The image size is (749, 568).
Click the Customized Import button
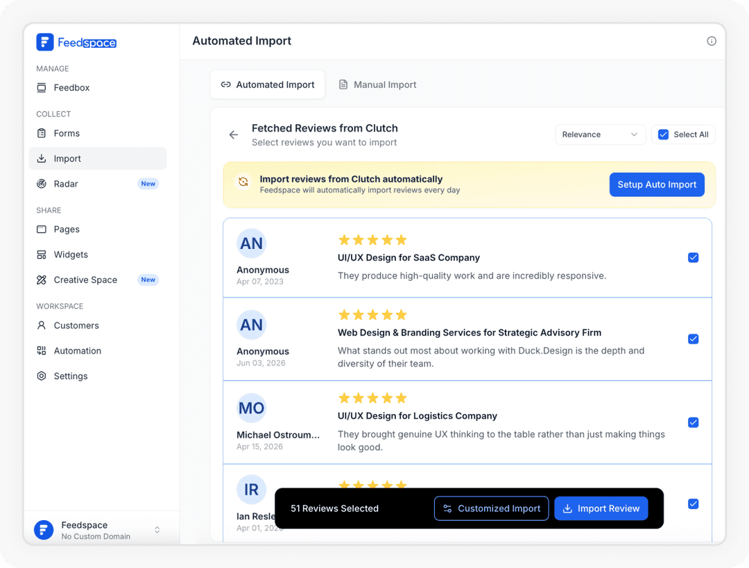point(491,508)
